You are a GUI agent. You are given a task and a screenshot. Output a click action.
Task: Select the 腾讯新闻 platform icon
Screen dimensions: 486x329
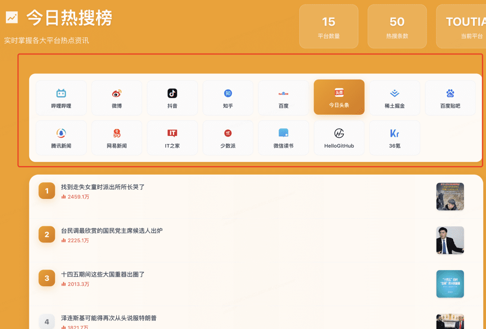pyautogui.click(x=61, y=133)
